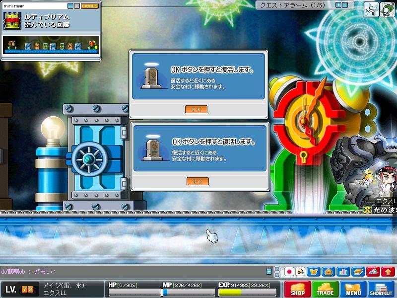
Task: Click OK in the upper revive dialog
Action: tap(196, 109)
